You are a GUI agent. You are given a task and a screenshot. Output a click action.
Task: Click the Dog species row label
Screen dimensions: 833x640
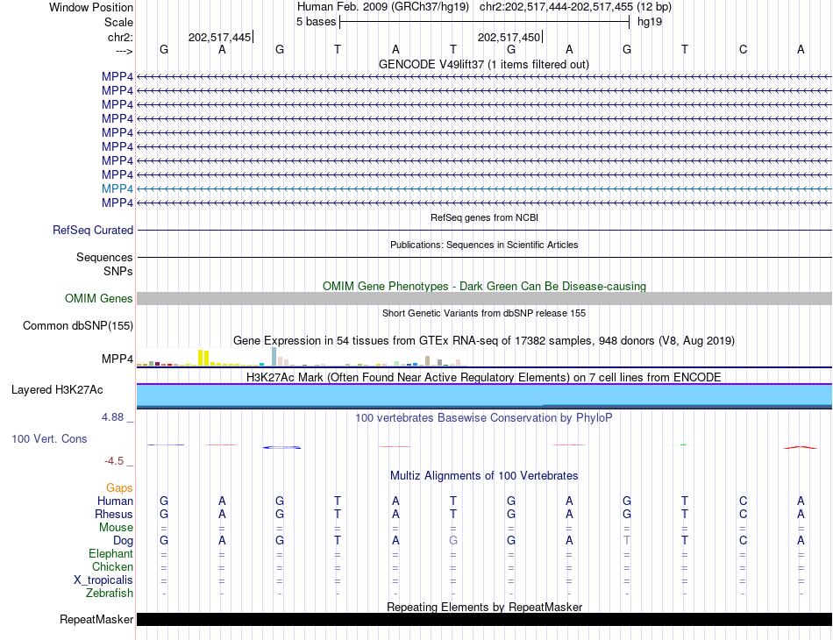pyautogui.click(x=123, y=541)
